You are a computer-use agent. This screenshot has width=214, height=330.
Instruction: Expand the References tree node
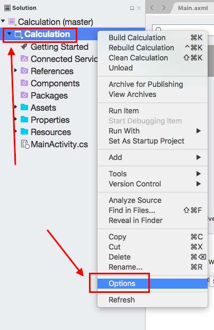15,70
